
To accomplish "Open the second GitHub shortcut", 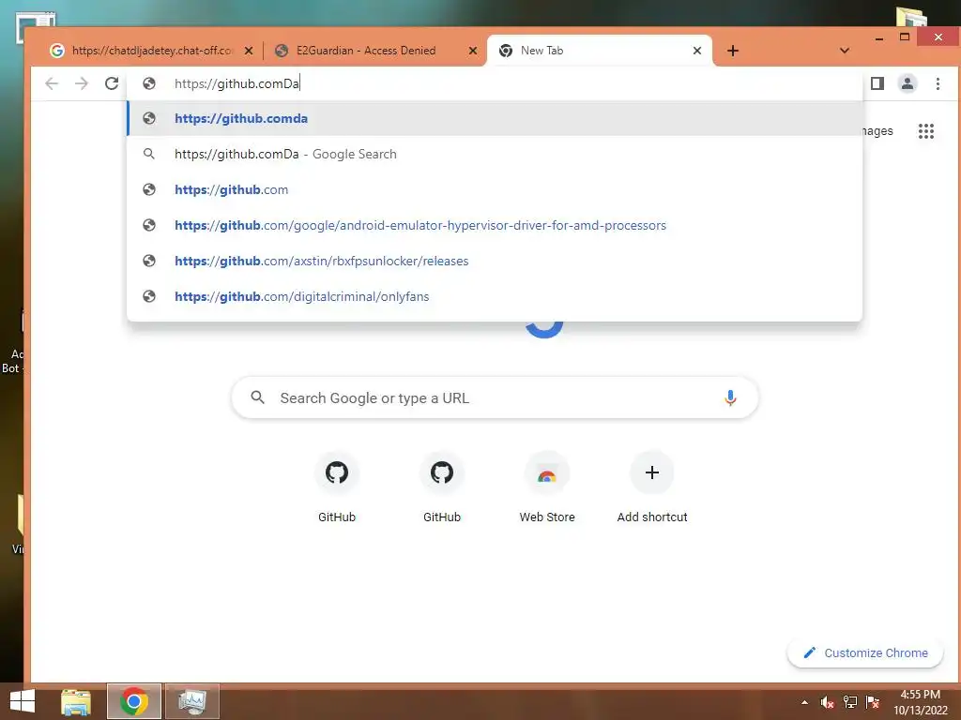I will click(x=442, y=487).
